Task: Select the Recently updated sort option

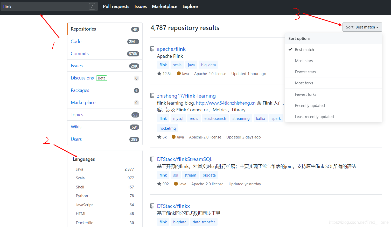Action: pos(310,105)
